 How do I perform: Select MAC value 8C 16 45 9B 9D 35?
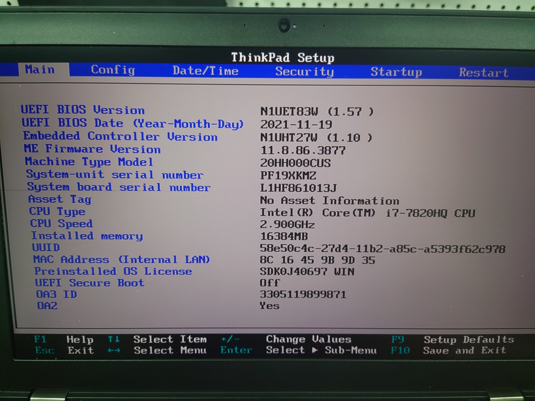coord(317,260)
